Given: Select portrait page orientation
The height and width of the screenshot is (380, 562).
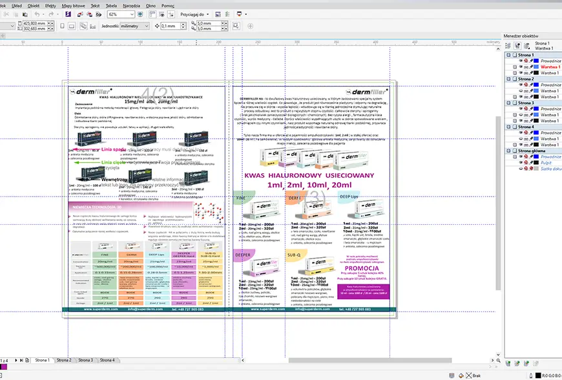Looking at the screenshot, I should [x=62, y=26].
